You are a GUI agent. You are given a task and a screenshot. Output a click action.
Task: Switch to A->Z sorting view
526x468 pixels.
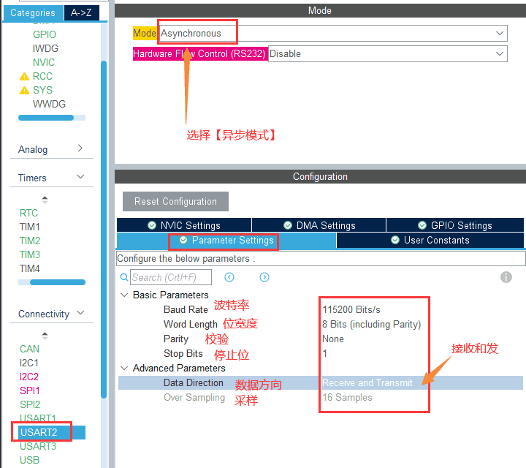tap(82, 12)
